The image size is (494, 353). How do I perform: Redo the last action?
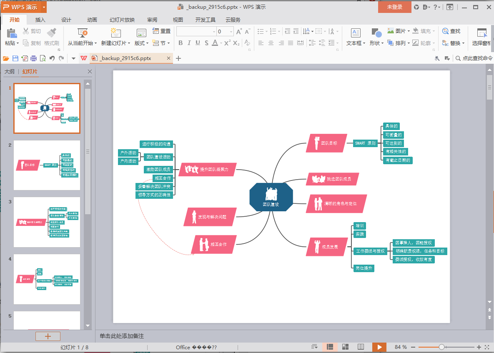point(61,58)
